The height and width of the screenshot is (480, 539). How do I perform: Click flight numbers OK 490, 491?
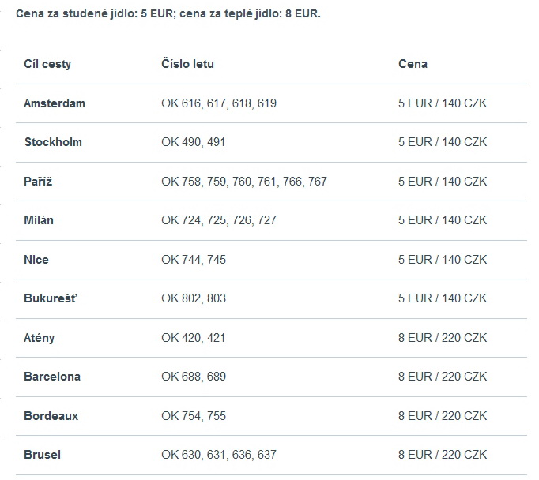pyautogui.click(x=193, y=142)
